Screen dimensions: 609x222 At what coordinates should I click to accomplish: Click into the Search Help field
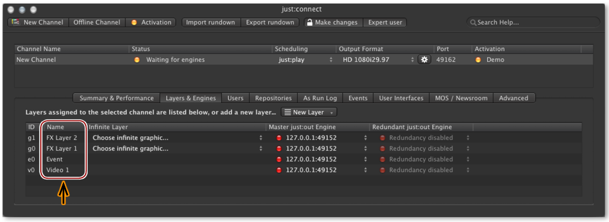[533, 23]
